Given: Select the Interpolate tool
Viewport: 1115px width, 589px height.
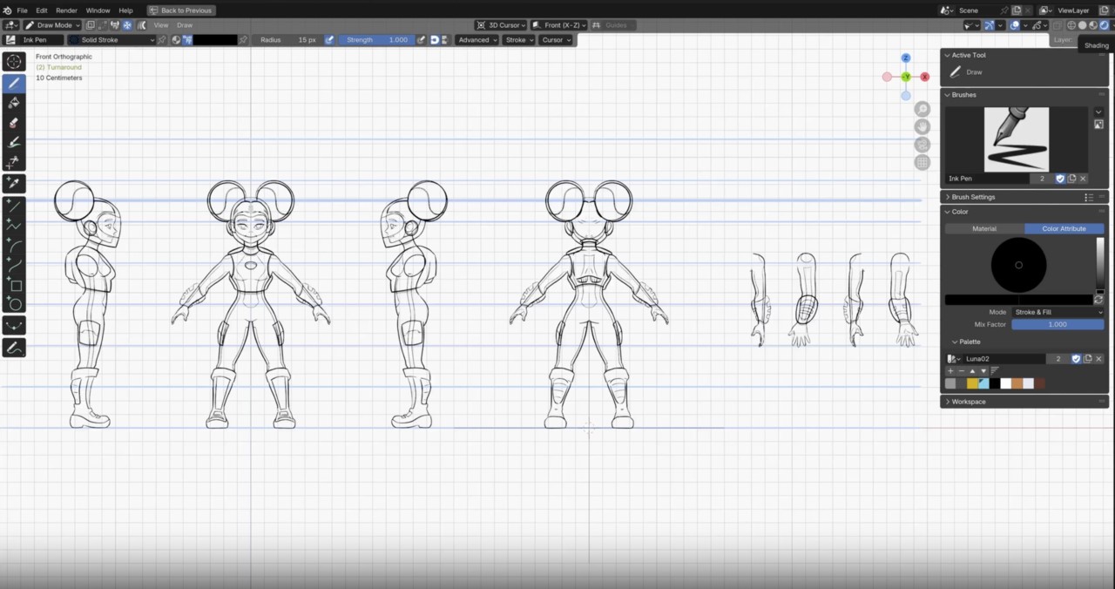Looking at the screenshot, I should [13, 326].
